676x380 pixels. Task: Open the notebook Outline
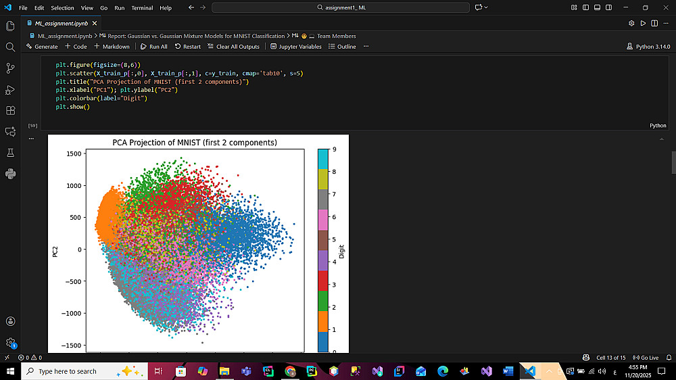coord(342,47)
